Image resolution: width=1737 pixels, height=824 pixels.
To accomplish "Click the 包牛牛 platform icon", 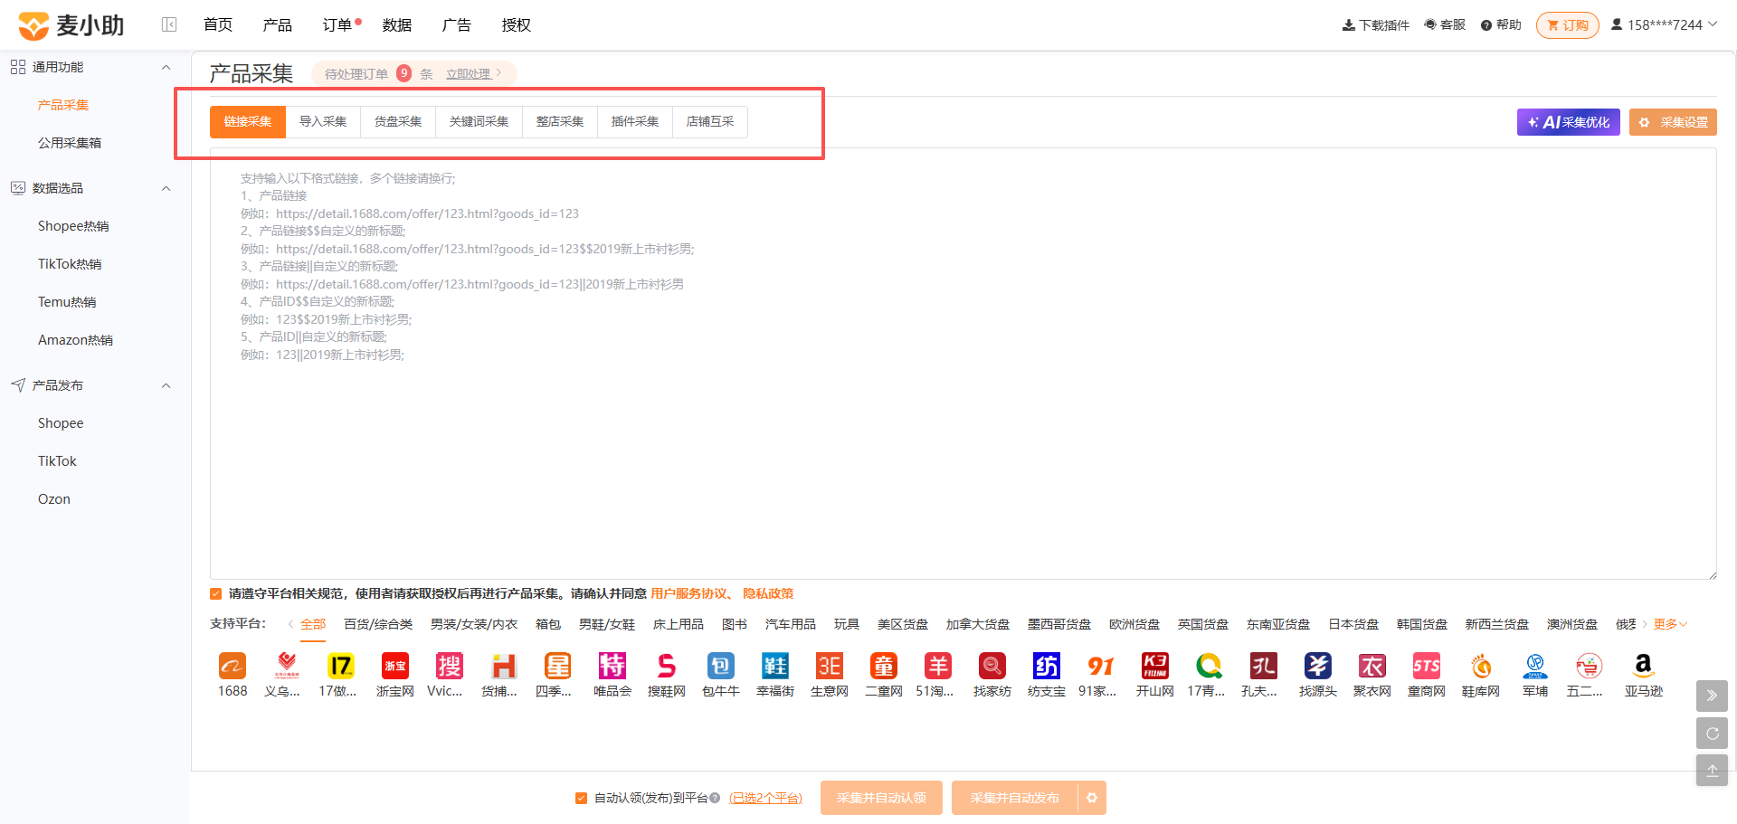I will click(x=721, y=667).
